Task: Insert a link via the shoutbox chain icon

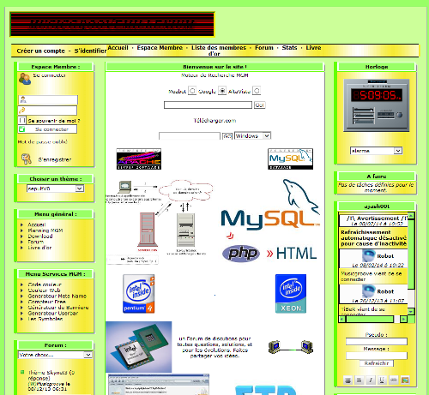Action: (x=394, y=380)
